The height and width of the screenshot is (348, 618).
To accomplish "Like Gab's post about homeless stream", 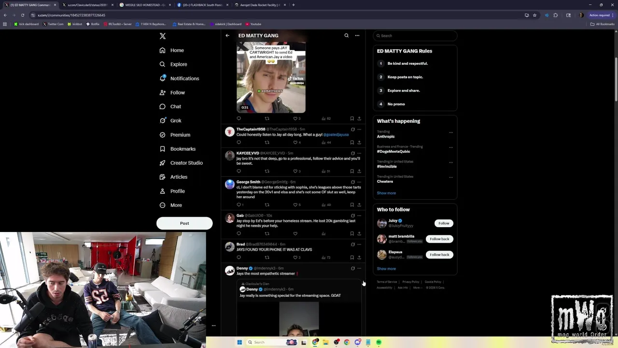I will point(295,233).
